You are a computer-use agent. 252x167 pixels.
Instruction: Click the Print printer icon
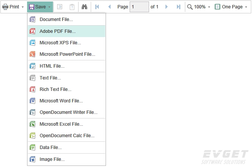point(5,7)
